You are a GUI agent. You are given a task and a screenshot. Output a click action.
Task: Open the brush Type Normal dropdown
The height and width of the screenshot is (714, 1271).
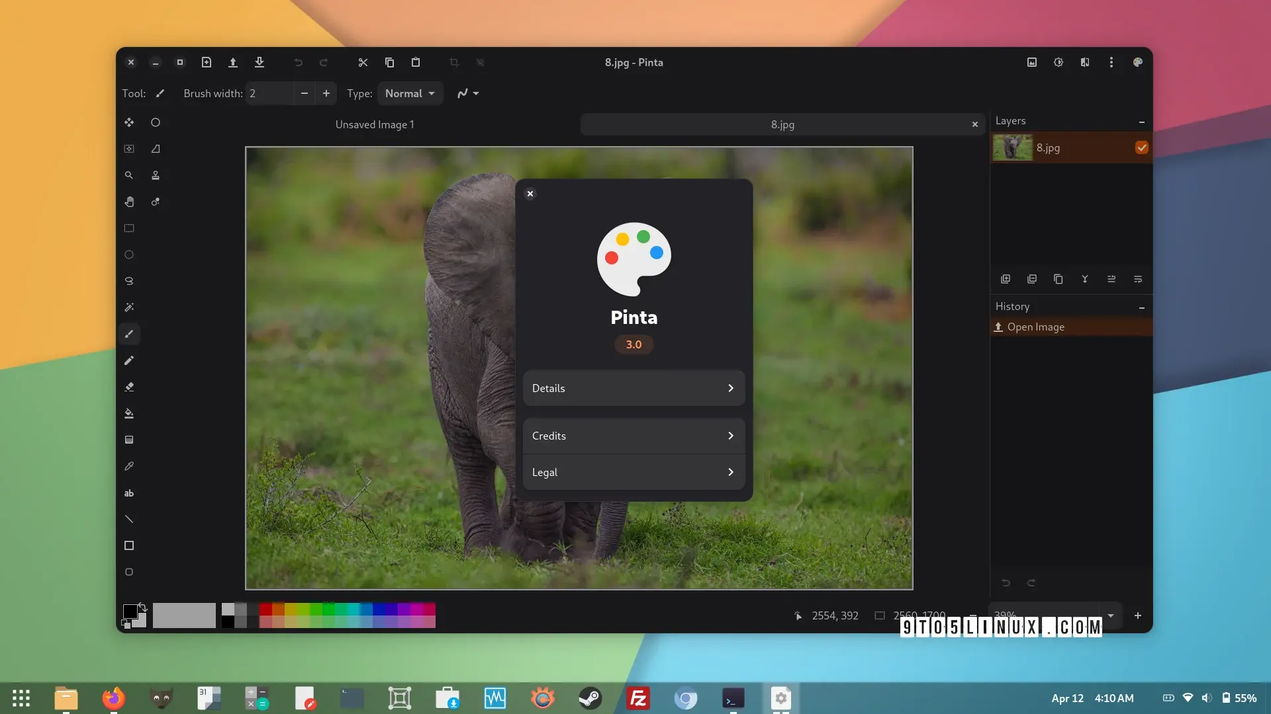click(x=410, y=93)
